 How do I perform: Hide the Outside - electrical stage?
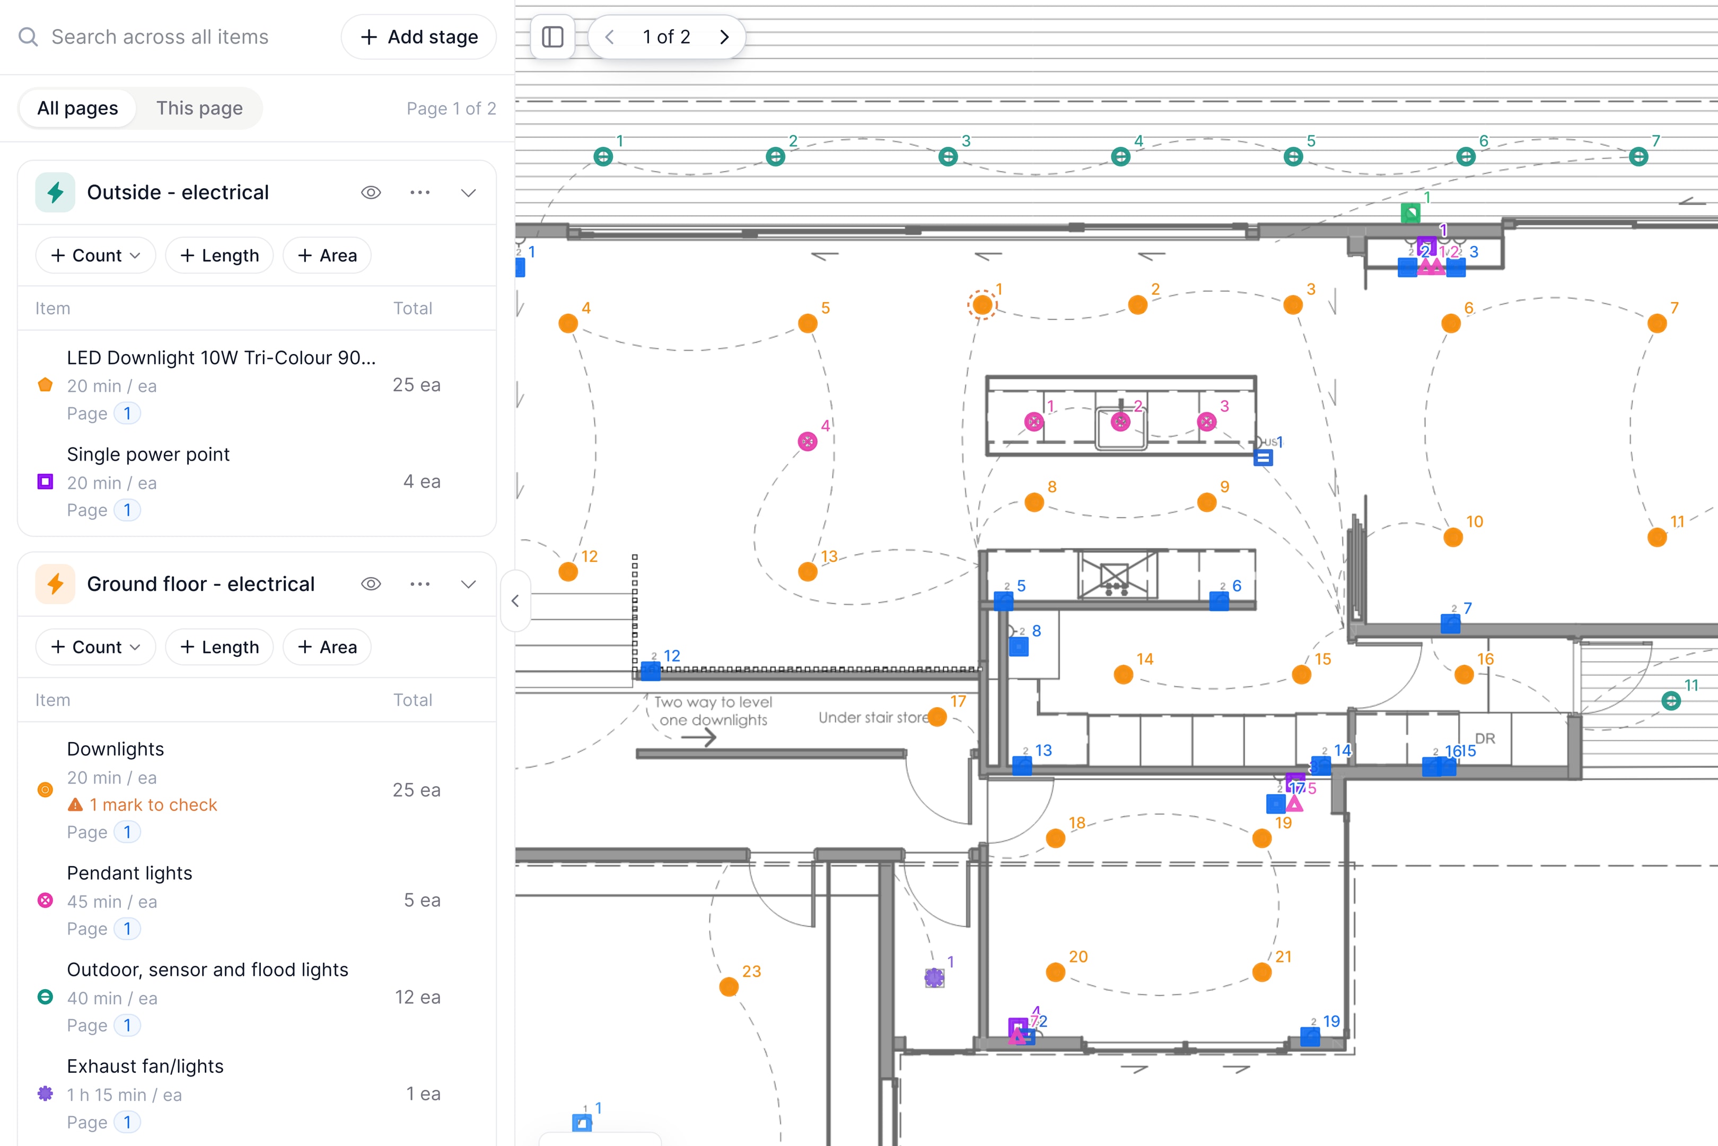click(371, 192)
